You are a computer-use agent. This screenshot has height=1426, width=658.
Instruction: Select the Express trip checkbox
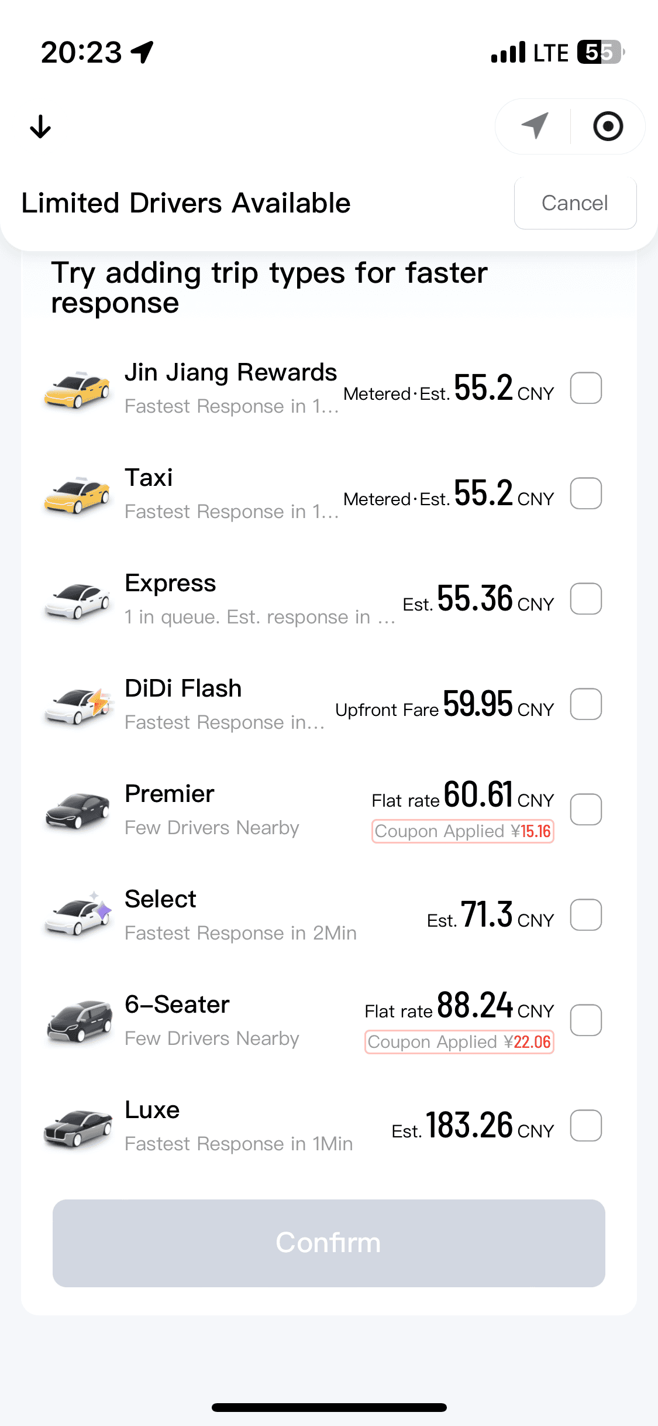[586, 599]
